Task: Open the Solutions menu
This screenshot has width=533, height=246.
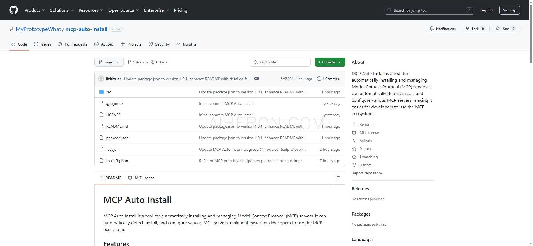Action: click(x=62, y=10)
